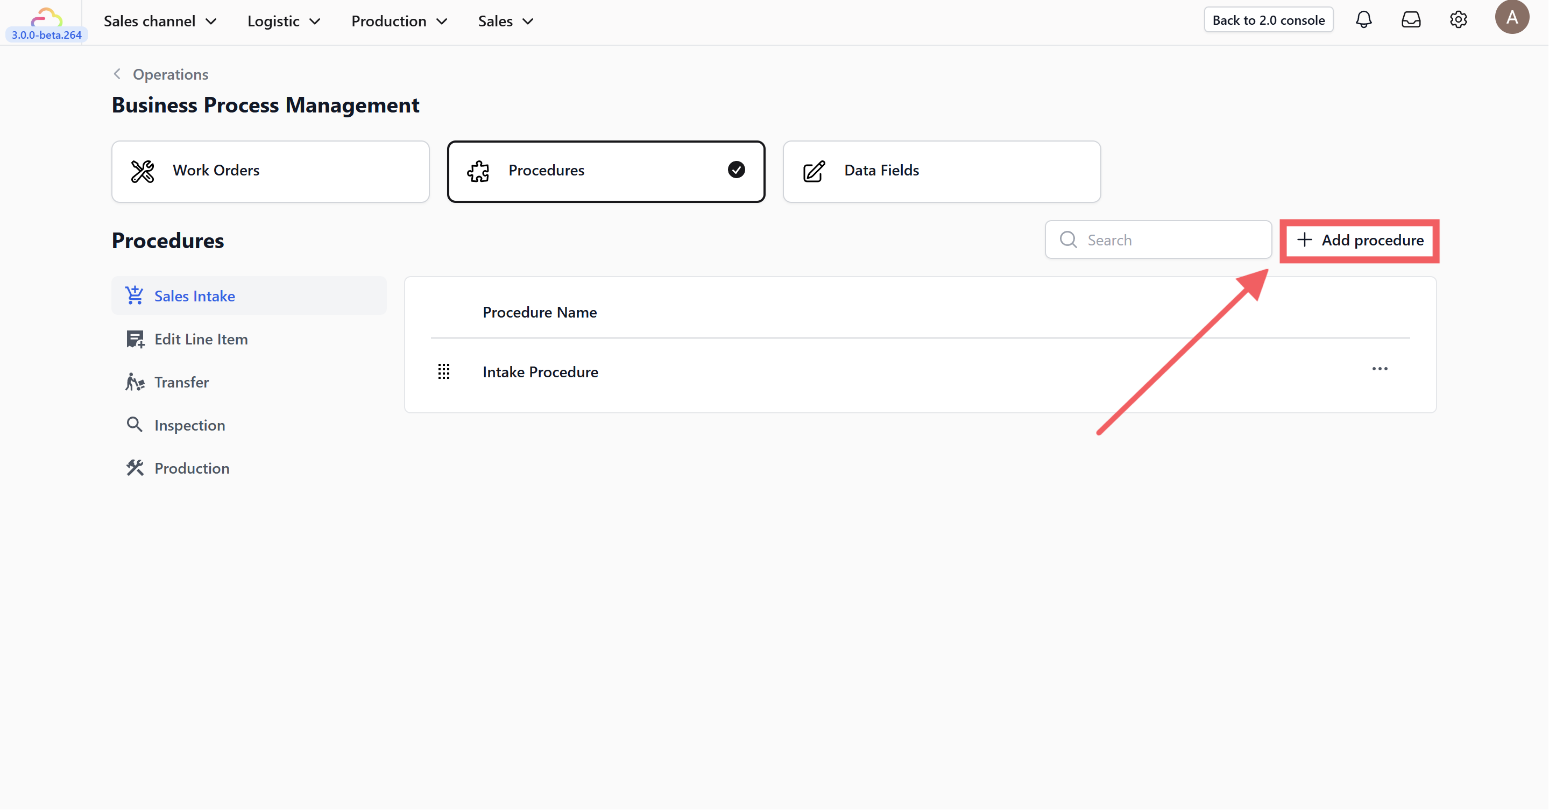Switch to Inspection procedures category

click(189, 425)
